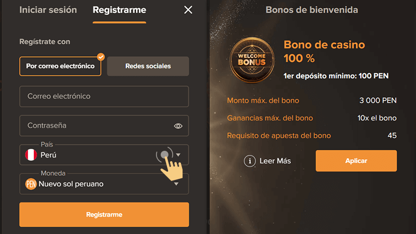This screenshot has height=234, width=416.
Task: Click the orange checkmark badge on email option
Action: coord(101,57)
